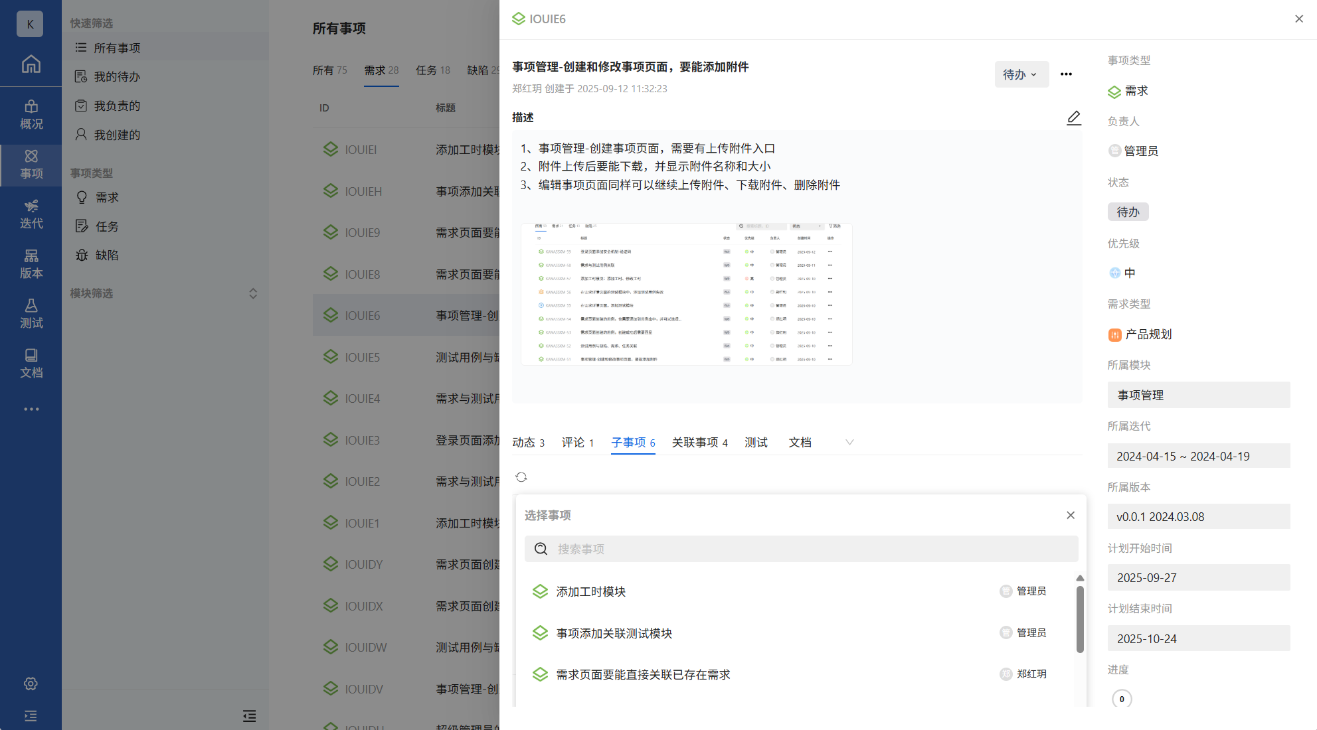The height and width of the screenshot is (730, 1317).
Task: Click the 搜索事项 search field
Action: pos(801,549)
